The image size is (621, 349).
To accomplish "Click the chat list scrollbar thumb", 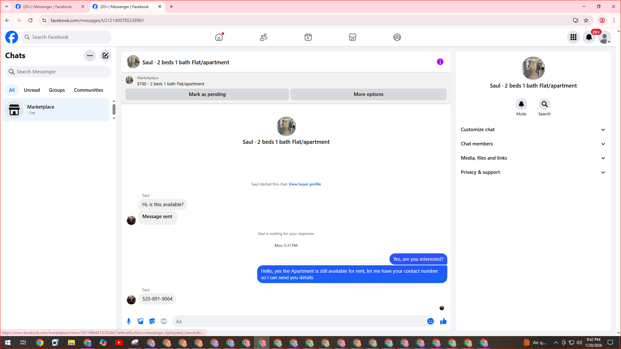I will point(114,109).
